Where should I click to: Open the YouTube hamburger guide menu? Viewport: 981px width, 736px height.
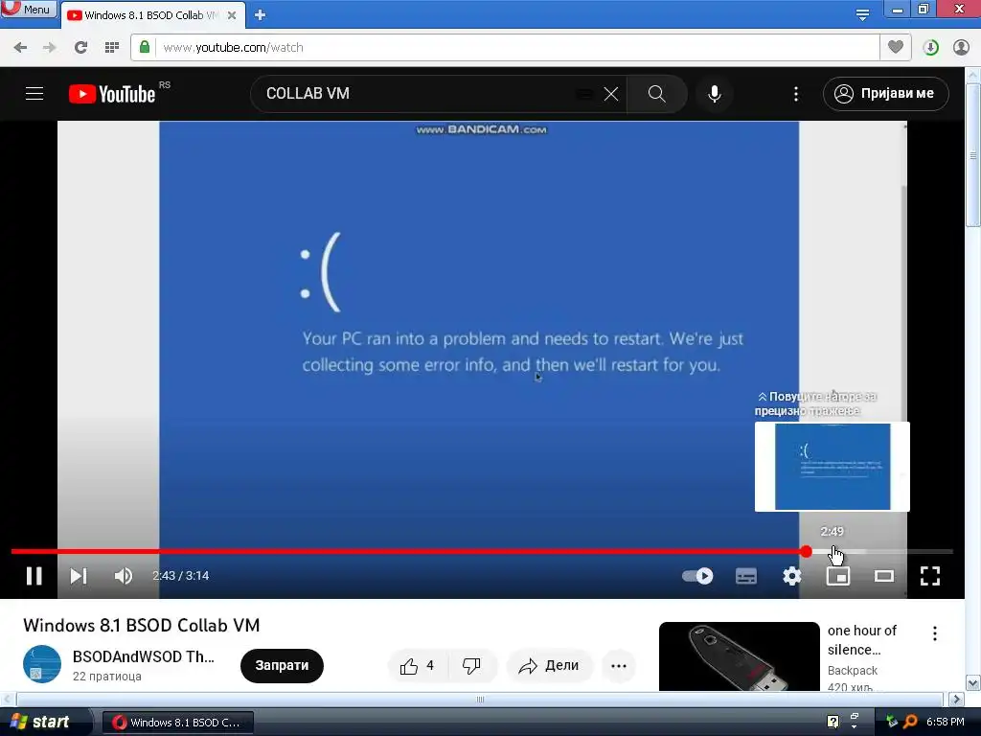[x=34, y=94]
